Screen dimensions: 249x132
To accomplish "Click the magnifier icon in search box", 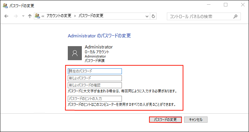I will [x=236, y=16].
